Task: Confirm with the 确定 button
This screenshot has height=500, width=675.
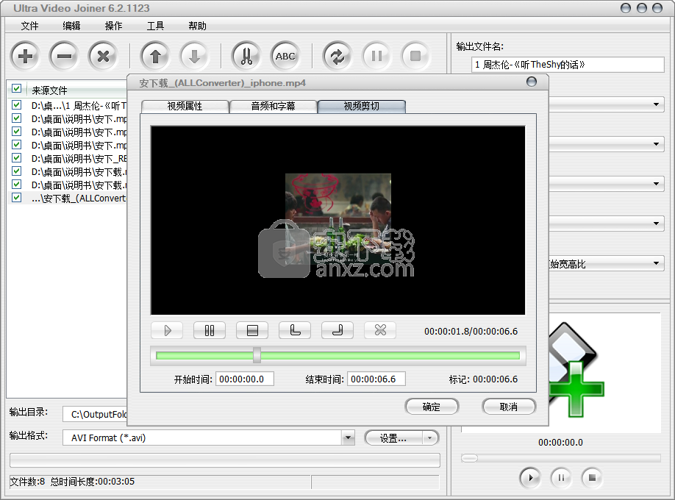Action: 432,407
